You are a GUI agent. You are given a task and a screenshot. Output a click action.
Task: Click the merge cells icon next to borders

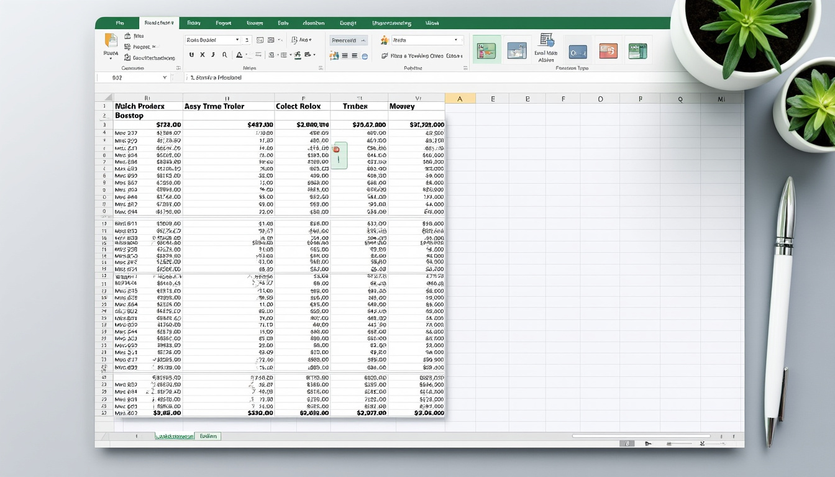click(x=271, y=40)
